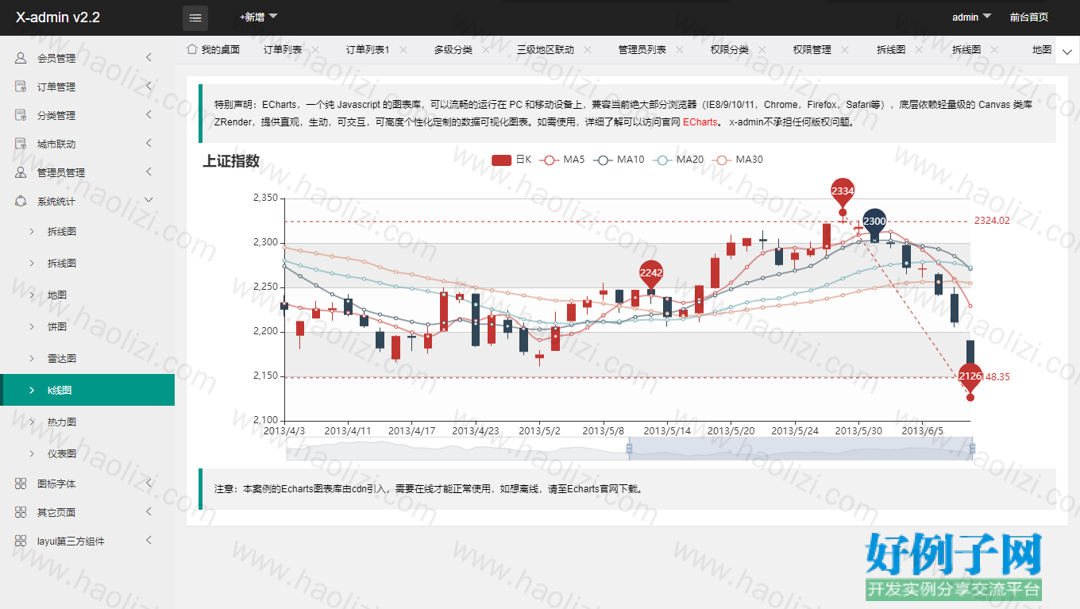Open 热力图 in the sidebar
Screen dimensions: 1080x609
coord(62,422)
